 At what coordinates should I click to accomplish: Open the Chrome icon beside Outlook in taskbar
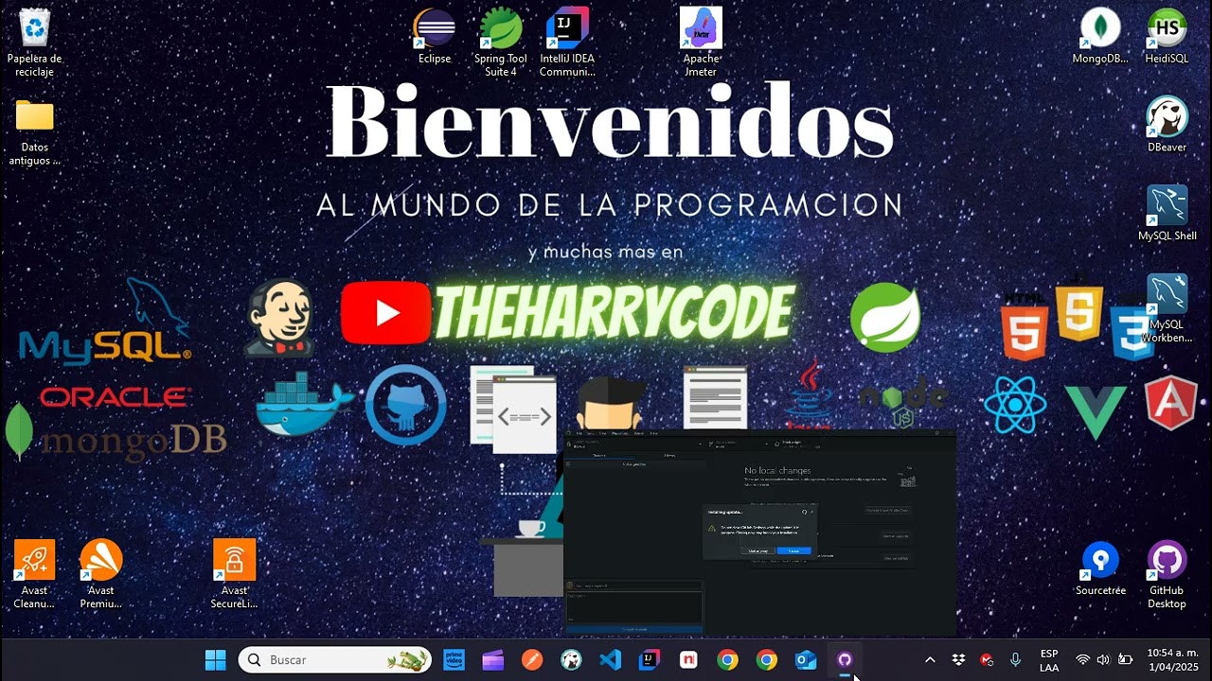click(767, 659)
